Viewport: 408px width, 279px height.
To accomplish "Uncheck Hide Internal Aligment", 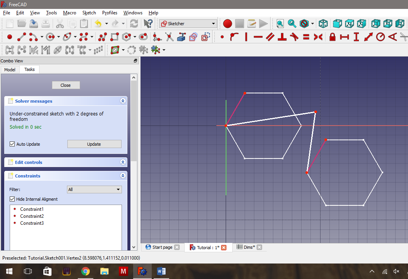I will (x=13, y=198).
